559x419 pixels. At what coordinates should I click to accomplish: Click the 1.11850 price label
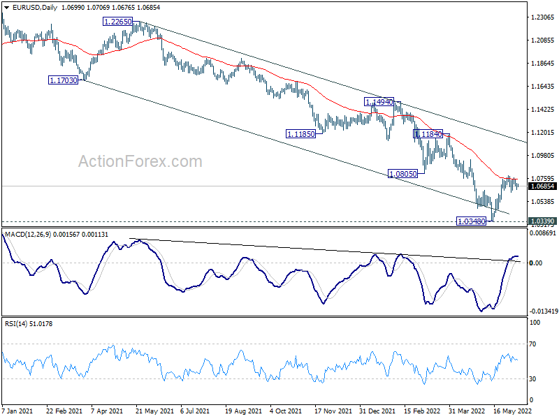(x=301, y=134)
